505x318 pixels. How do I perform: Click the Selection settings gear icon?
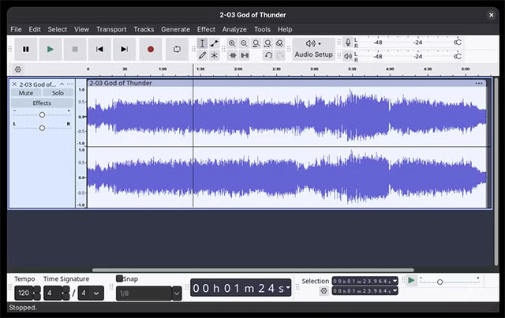point(324,291)
